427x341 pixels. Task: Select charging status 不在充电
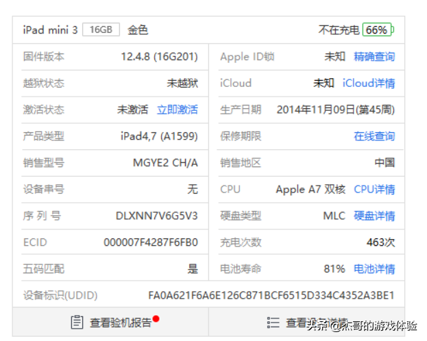coord(339,30)
